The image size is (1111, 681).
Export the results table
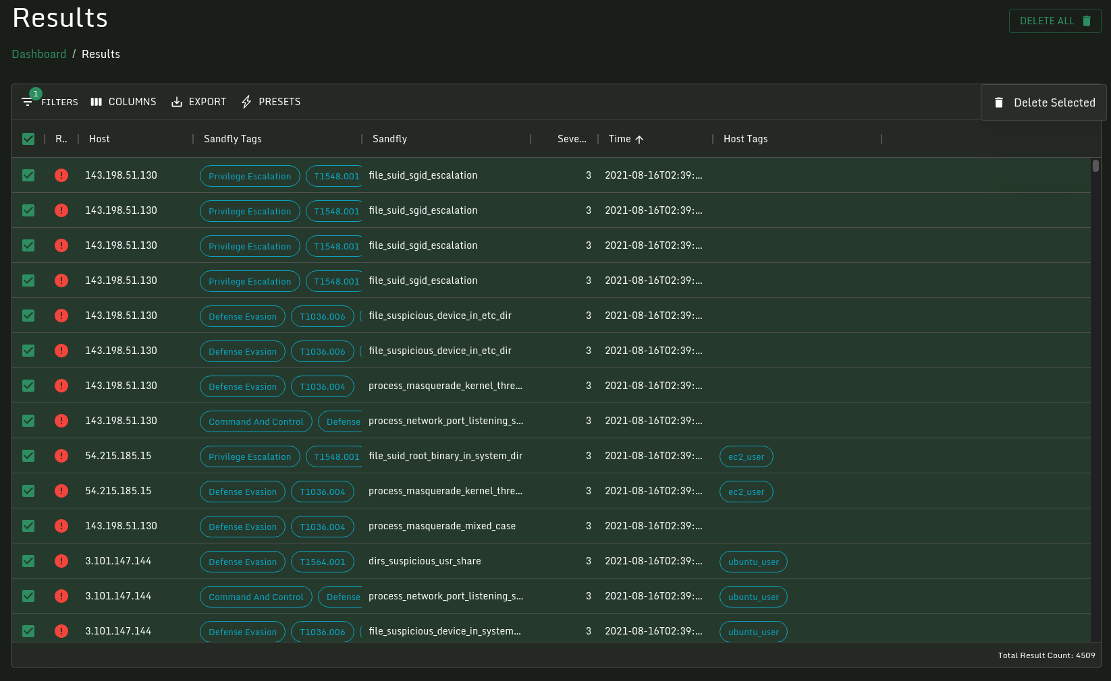198,102
